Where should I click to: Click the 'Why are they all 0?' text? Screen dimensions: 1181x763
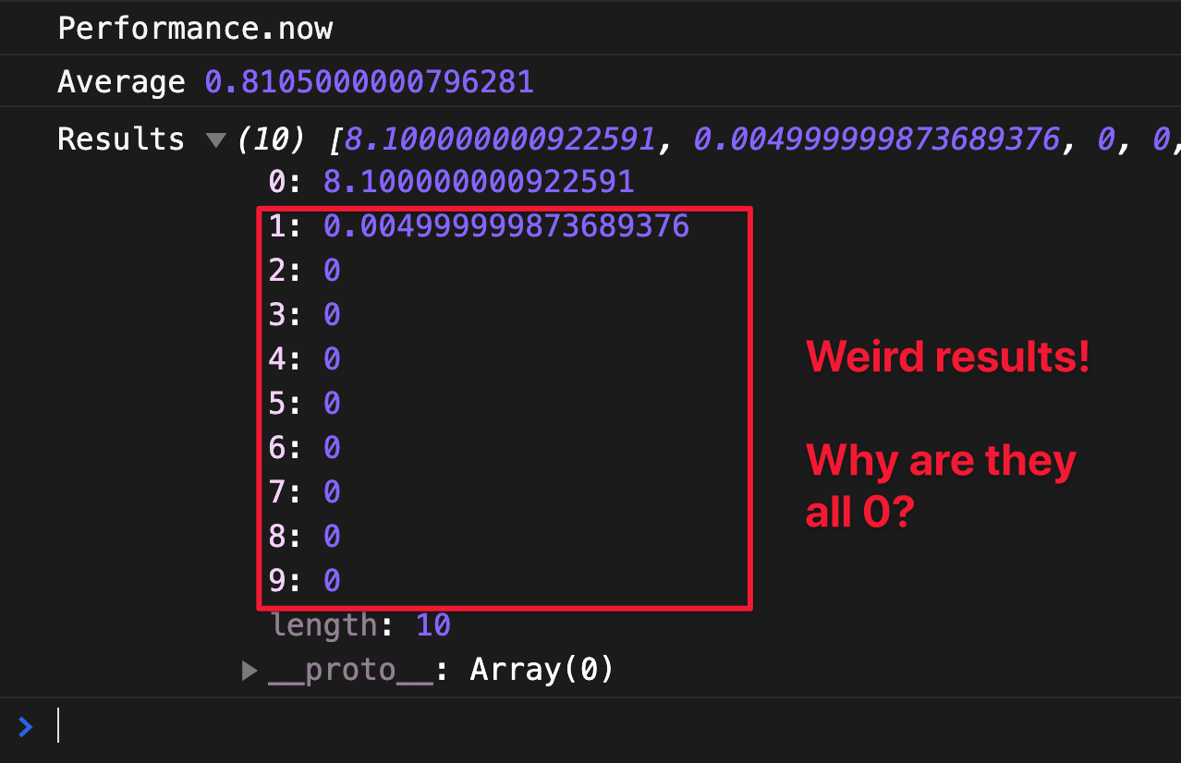pyautogui.click(x=941, y=486)
